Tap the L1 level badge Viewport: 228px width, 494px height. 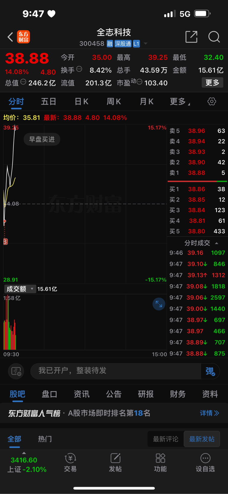(x=136, y=44)
